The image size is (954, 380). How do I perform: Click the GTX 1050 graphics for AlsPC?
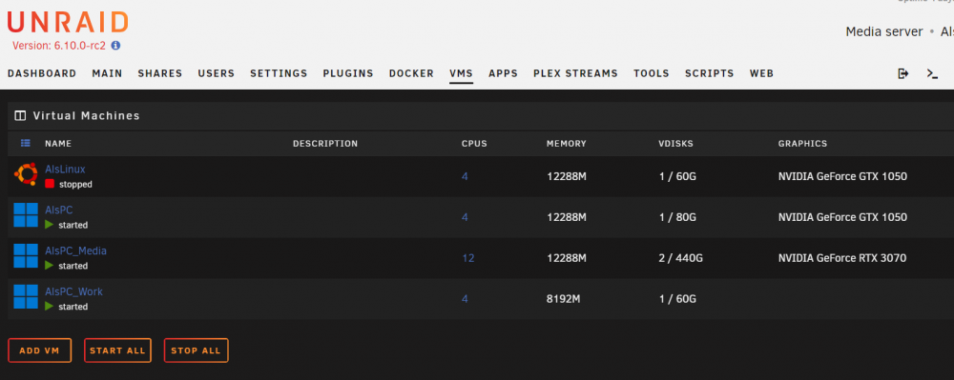tap(842, 217)
